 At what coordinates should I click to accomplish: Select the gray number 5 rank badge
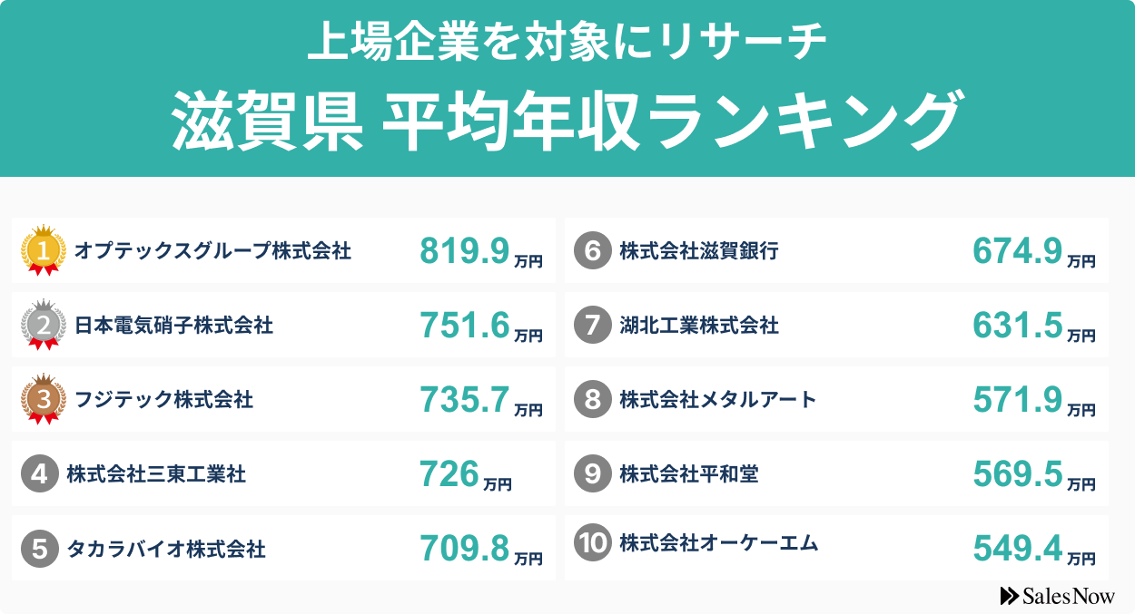pyautogui.click(x=39, y=548)
